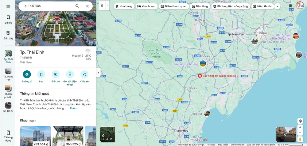Open the hamburger main menu
The height and width of the screenshot is (146, 307).
(8, 6)
